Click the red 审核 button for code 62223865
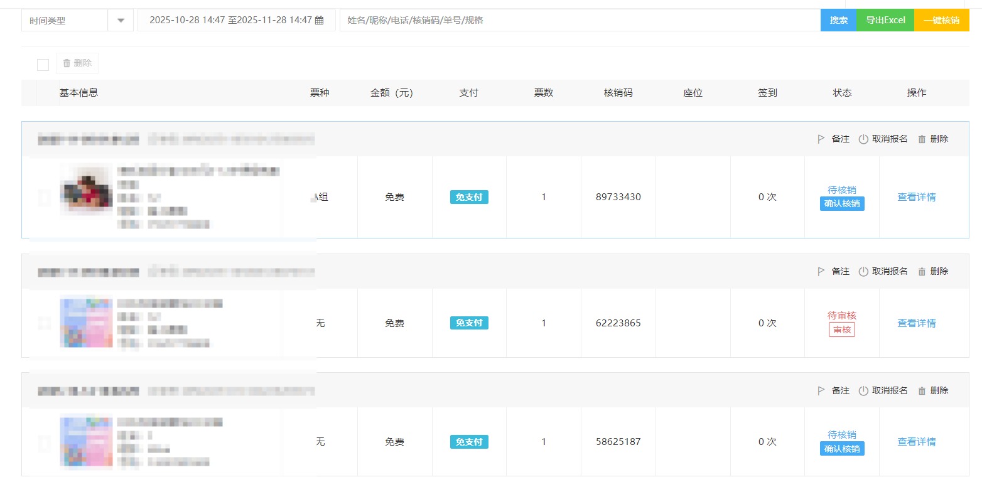Image resolution: width=982 pixels, height=482 pixels. point(842,330)
